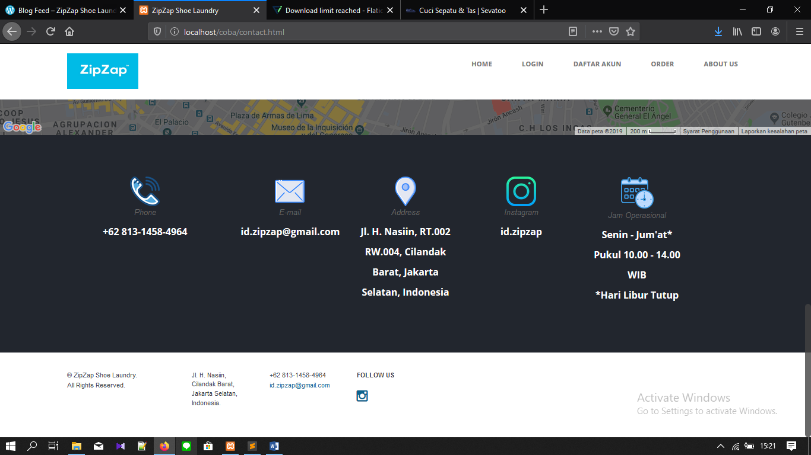Click the E-mail envelope icon
The height and width of the screenshot is (455, 811).
click(x=289, y=190)
